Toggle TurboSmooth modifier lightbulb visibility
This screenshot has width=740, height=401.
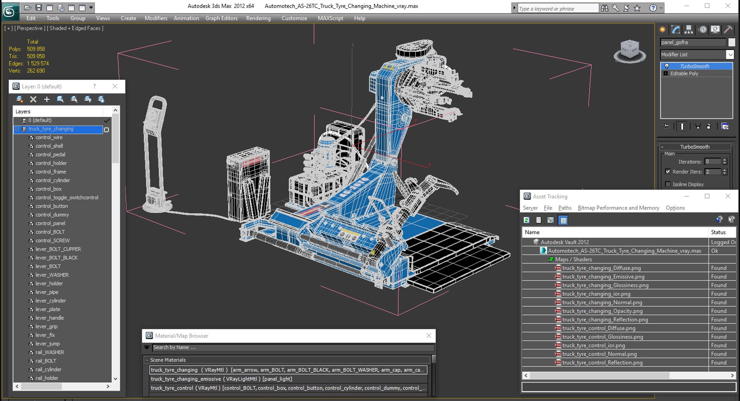(666, 66)
